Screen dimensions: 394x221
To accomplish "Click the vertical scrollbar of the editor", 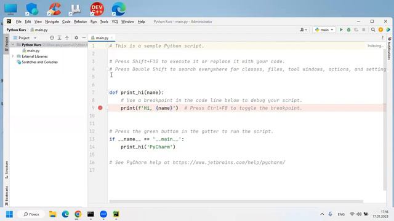I will coord(384,120).
